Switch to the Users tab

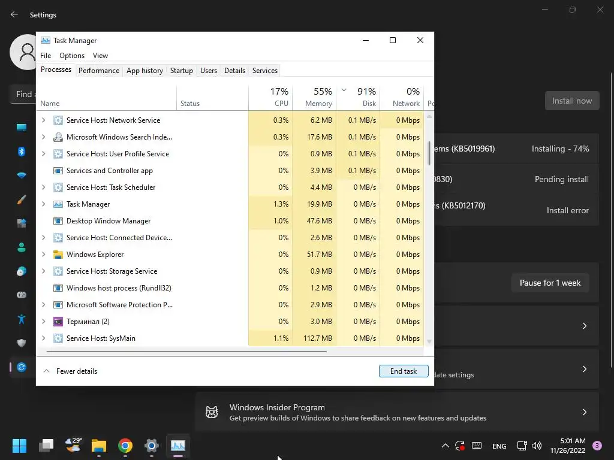208,71
